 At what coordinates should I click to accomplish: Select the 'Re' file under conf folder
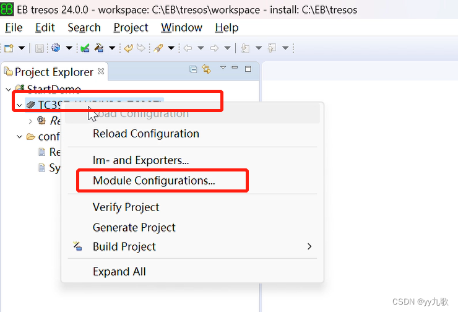(50, 152)
